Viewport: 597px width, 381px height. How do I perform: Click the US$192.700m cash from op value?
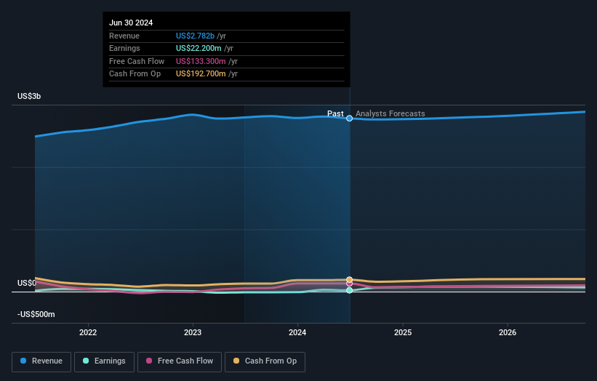(201, 74)
